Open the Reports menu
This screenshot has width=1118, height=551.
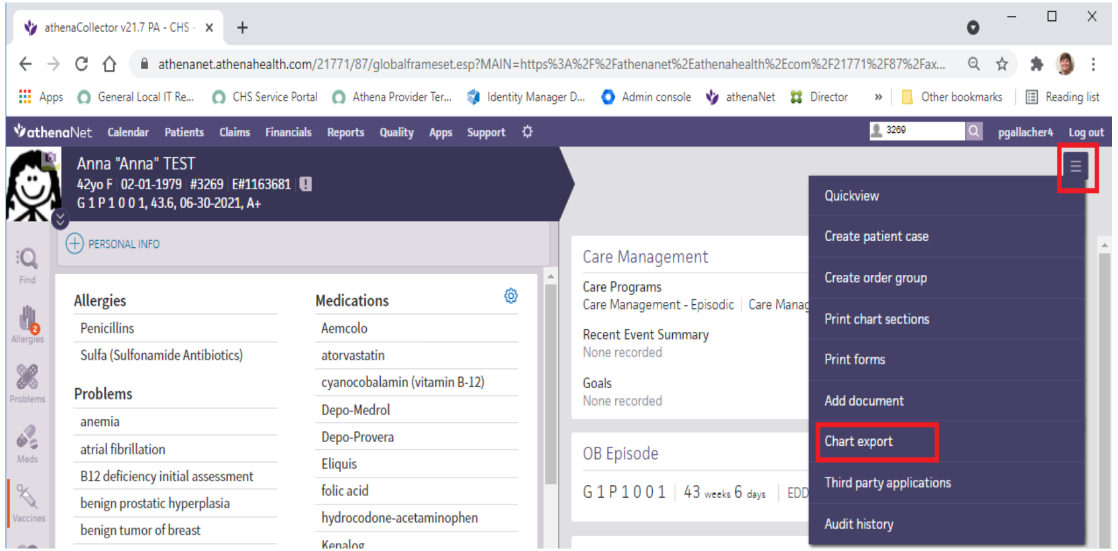pos(345,132)
